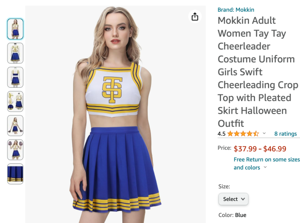Click the share icon above product image
This screenshot has height=223, width=300.
click(195, 17)
